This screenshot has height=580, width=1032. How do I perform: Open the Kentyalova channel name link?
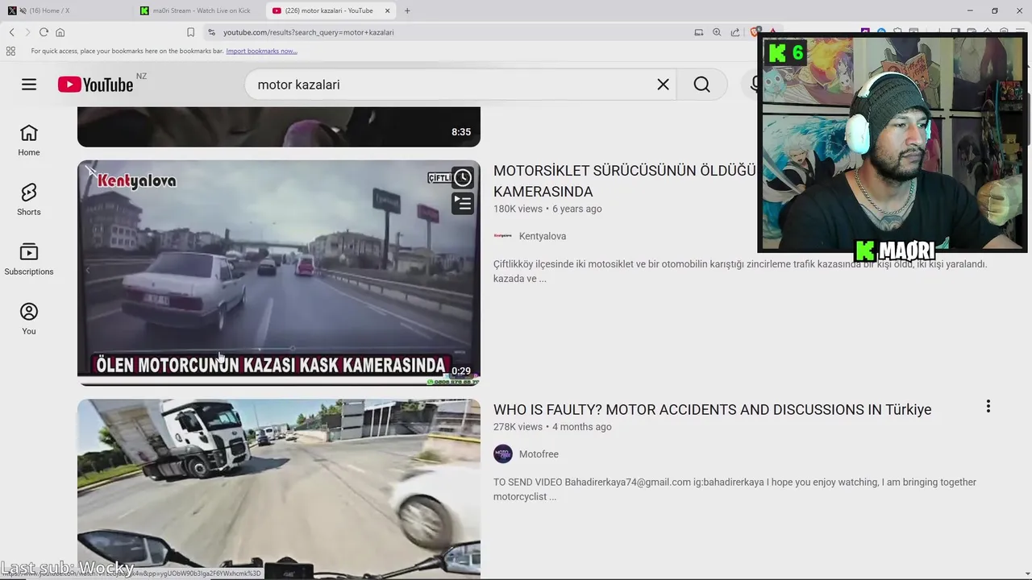543,236
